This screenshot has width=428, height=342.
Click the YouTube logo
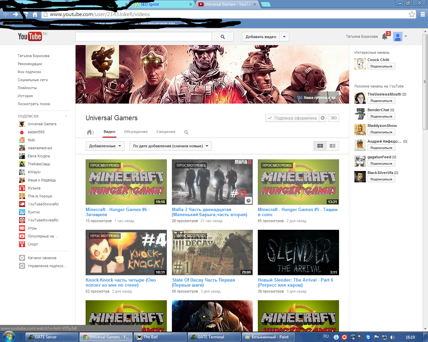(30, 36)
